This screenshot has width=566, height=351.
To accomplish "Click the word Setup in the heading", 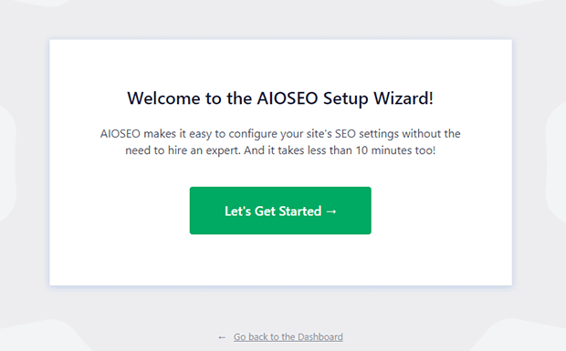I will pos(345,98).
